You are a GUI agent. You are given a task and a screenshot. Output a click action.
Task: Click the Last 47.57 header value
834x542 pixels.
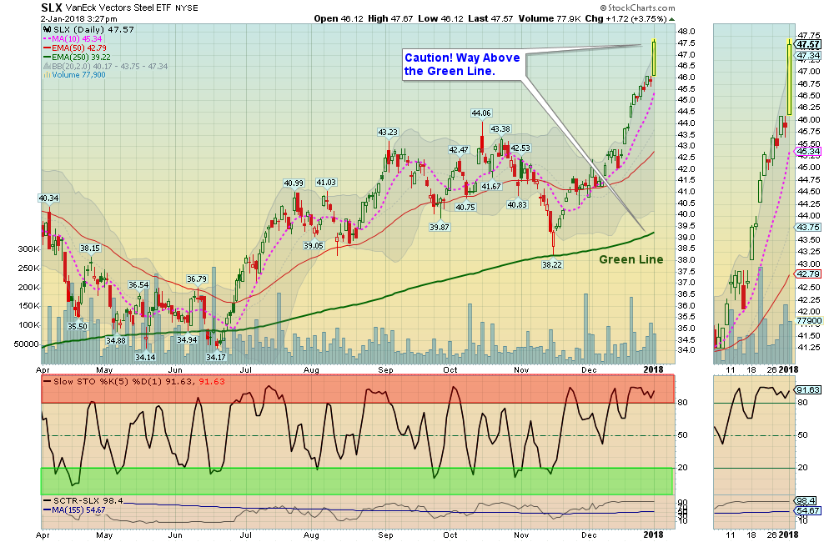point(491,18)
